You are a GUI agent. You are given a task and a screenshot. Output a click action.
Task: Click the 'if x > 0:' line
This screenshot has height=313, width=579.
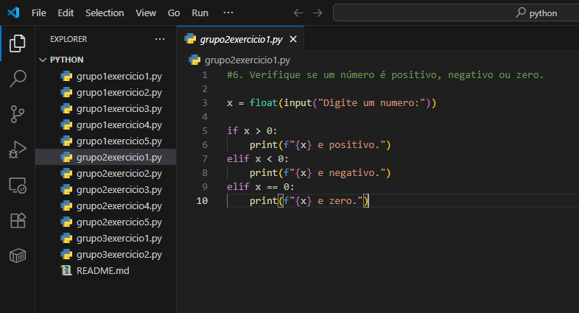[252, 131]
